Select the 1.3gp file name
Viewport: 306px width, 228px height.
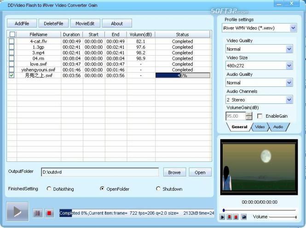point(38,47)
